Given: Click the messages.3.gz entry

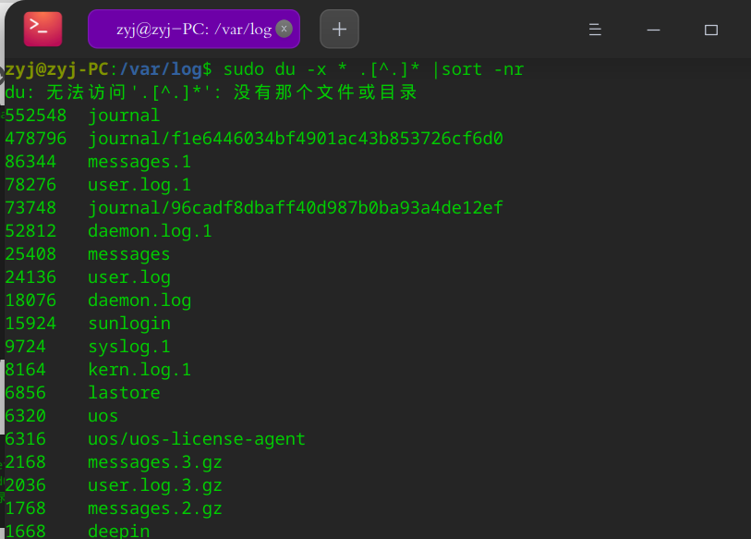Looking at the screenshot, I should tap(154, 462).
